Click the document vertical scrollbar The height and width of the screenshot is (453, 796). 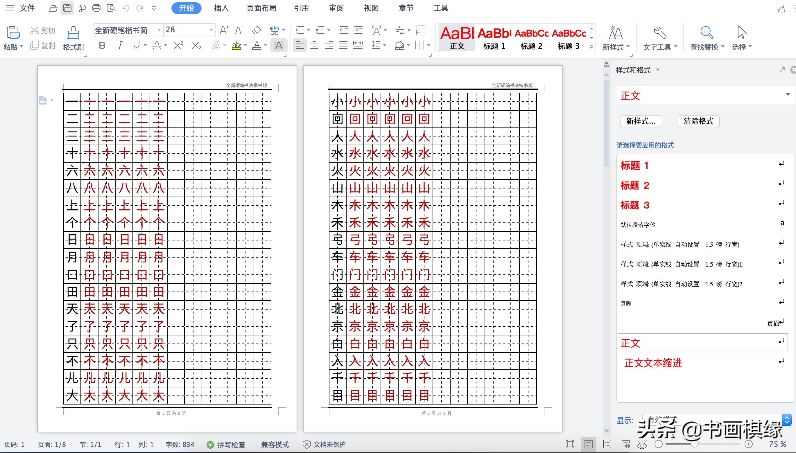click(x=606, y=123)
